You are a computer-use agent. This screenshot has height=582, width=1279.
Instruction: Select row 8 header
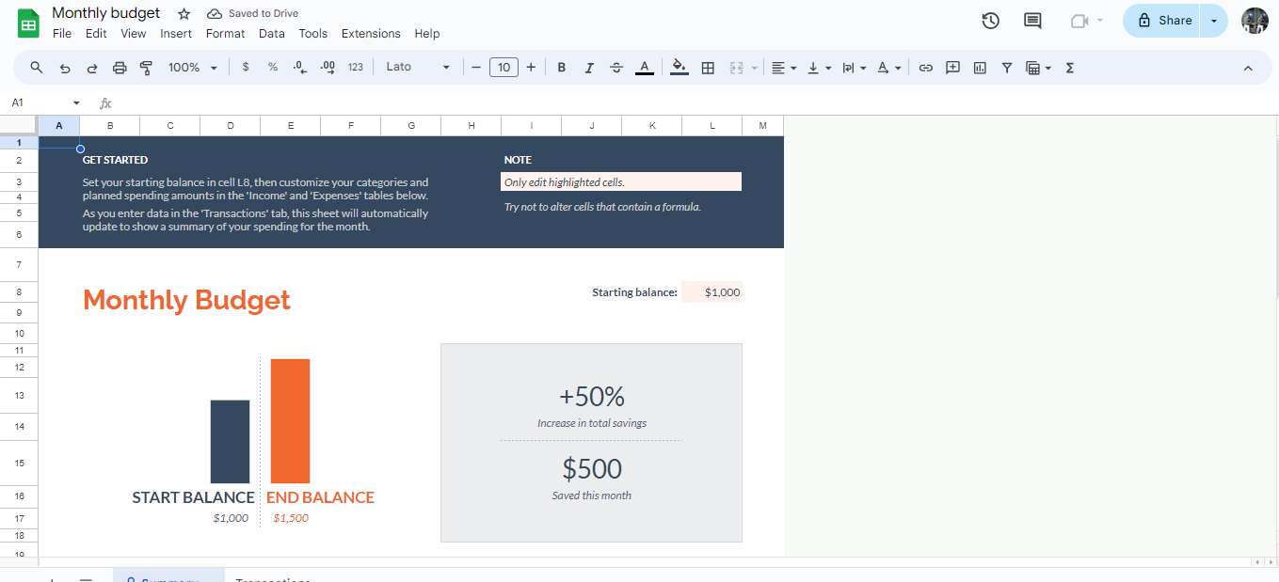(19, 292)
